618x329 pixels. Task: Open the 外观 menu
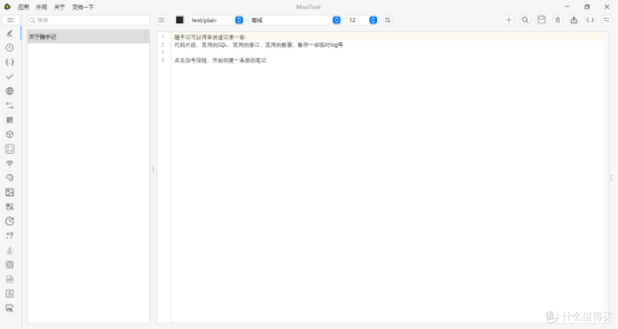(x=41, y=7)
